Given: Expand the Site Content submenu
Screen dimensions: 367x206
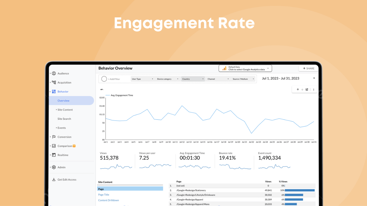Looking at the screenshot, I should [65, 110].
